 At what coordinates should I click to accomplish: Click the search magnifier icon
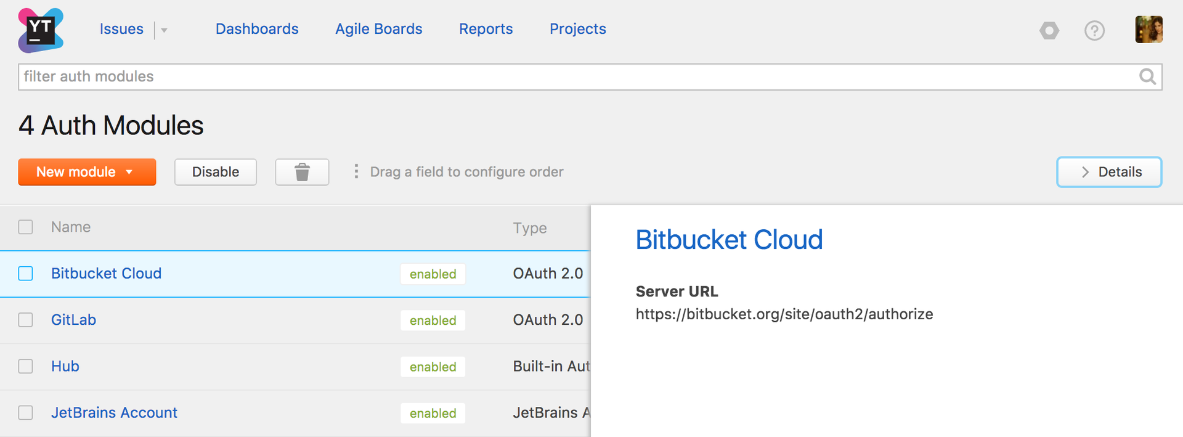pyautogui.click(x=1147, y=76)
